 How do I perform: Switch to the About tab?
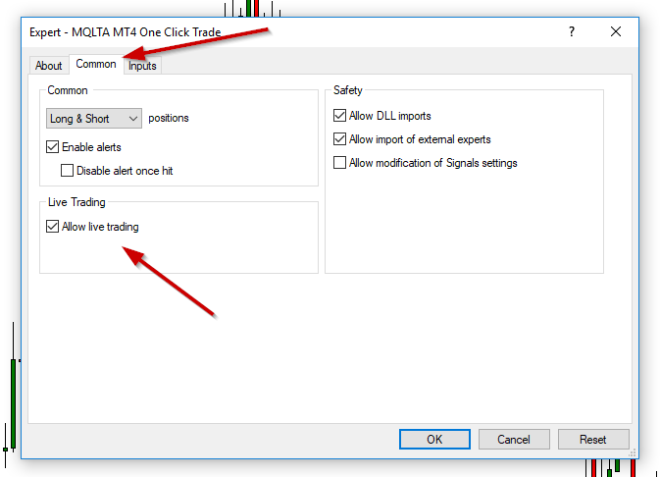[48, 66]
